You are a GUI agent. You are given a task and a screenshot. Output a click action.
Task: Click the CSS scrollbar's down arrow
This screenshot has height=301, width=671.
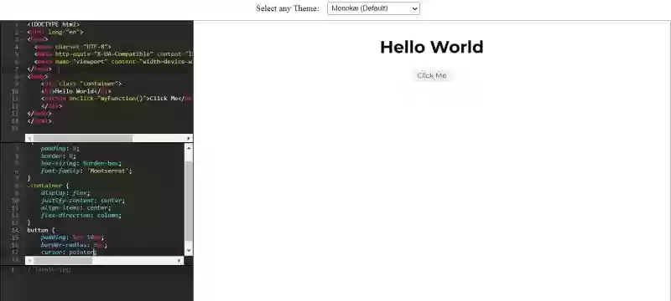pyautogui.click(x=189, y=251)
